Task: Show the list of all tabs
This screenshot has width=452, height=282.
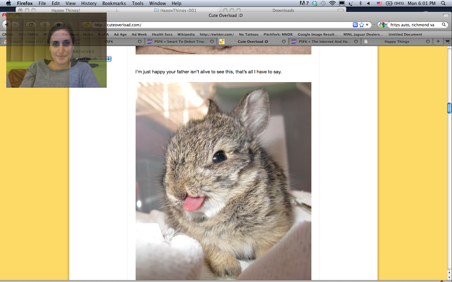Action: click(x=448, y=41)
